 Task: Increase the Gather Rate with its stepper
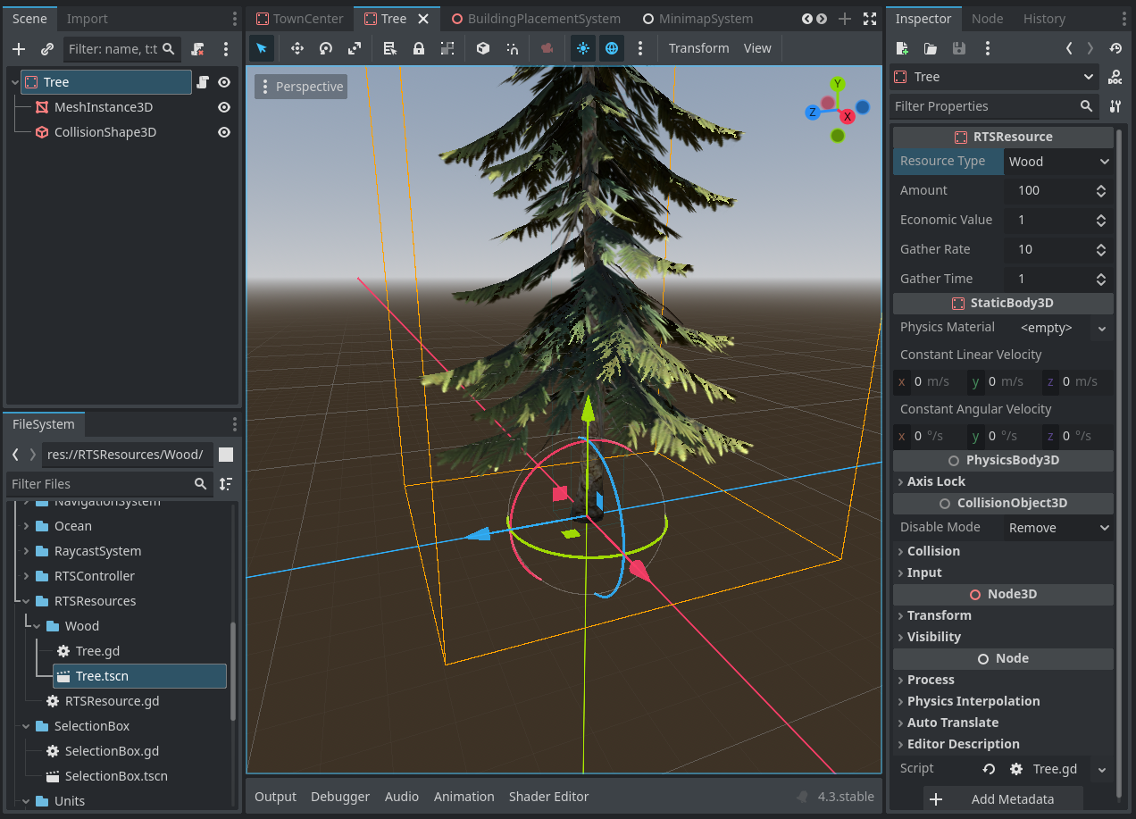pos(1100,245)
